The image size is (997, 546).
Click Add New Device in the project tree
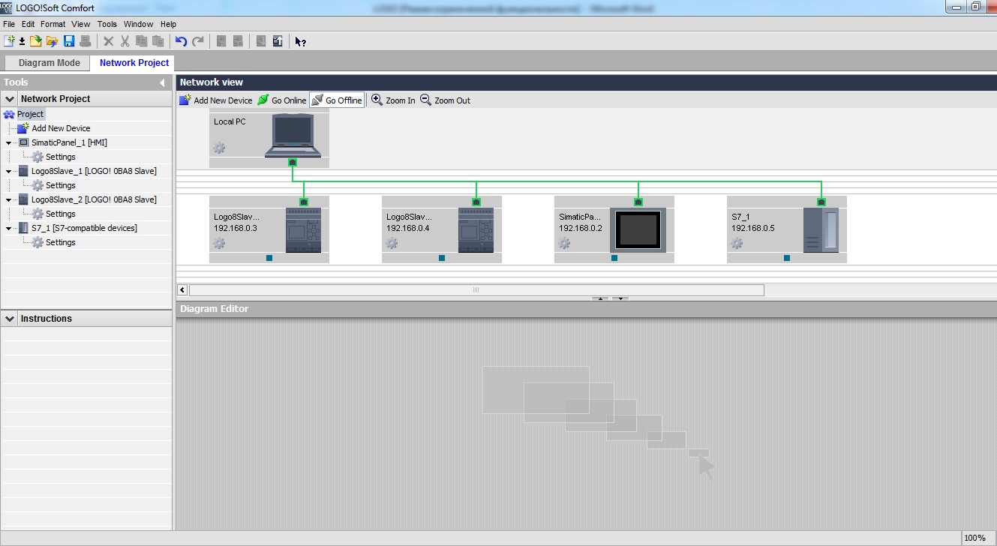coord(61,128)
